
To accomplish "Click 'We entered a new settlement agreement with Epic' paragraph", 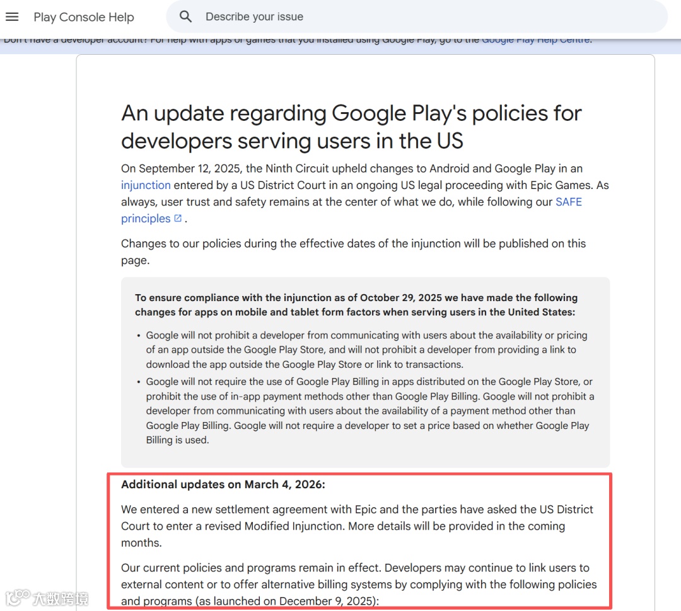I will coord(357,526).
